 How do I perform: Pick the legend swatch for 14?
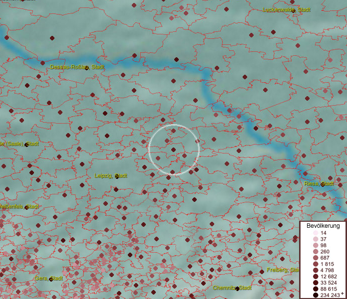point(316,233)
